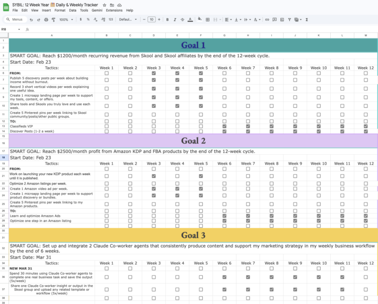Uncheck Week 5 for Create 1 Amazon video ad
378x304 pixels.
pyautogui.click(x=201, y=189)
